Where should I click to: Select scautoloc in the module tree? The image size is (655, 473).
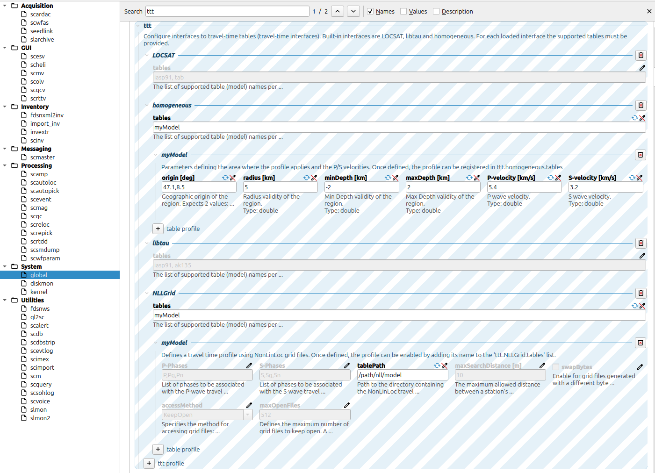(43, 182)
